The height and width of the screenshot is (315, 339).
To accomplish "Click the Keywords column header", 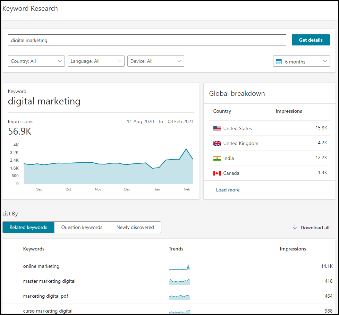I will pos(34,249).
